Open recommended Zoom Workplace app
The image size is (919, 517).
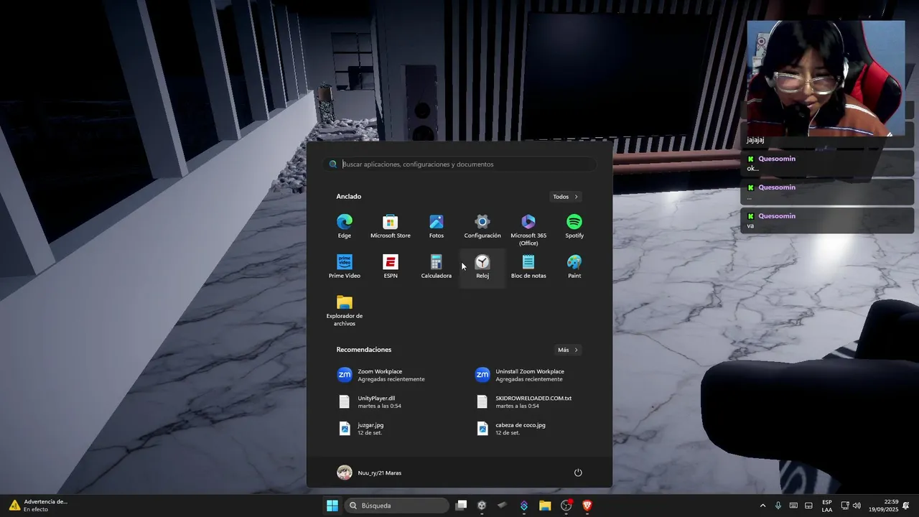pos(391,375)
